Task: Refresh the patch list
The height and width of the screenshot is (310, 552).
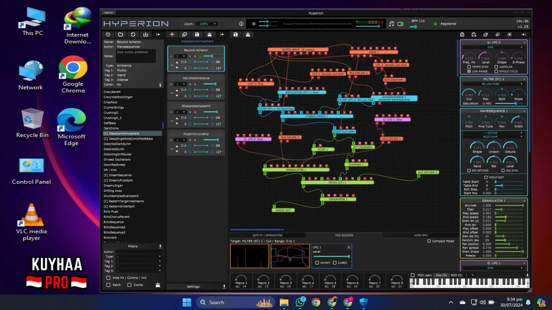Action: click(133, 34)
